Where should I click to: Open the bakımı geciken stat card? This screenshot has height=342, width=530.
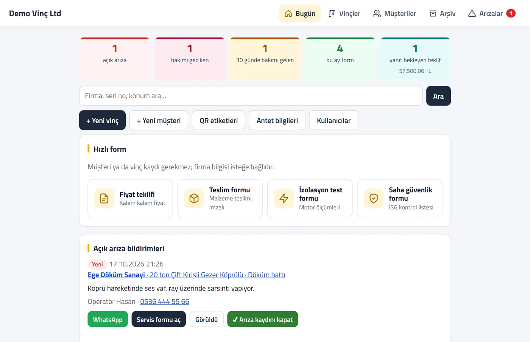click(190, 59)
